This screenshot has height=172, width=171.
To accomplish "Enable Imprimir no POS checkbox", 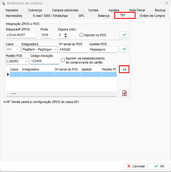I will [x=81, y=35].
